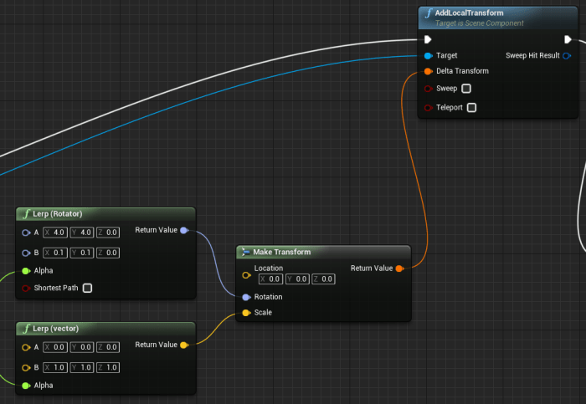
Task: Click the Make Transform Rotation input pin
Action: pos(245,297)
